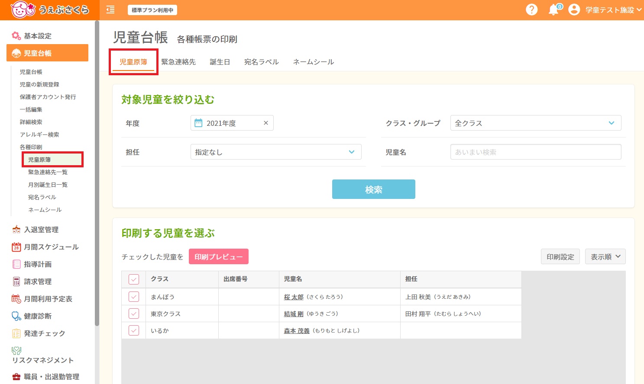Screen dimensions: 644x384
Task: Click the 児童台帳 face icon in the sidebar
Action: (16, 53)
